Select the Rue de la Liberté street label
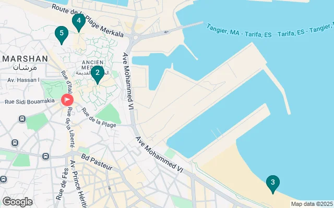Viewport: 334px width, 208px height. (x=70, y=127)
